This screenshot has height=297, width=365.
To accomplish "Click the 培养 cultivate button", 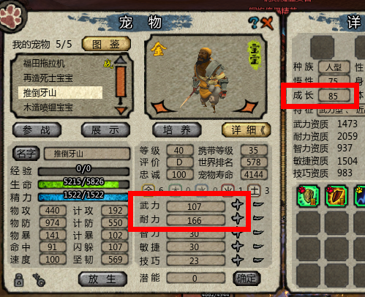I will click(177, 130).
